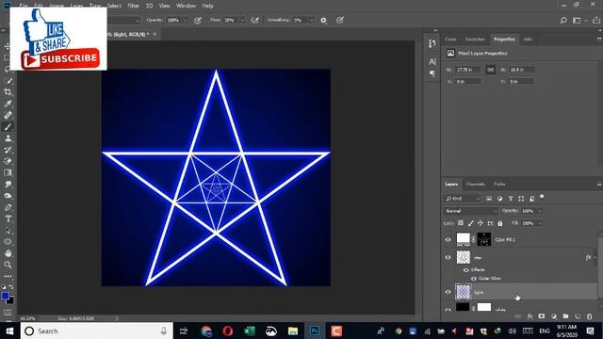
Task: Create new fill or adjustment layer
Action: [x=553, y=316]
